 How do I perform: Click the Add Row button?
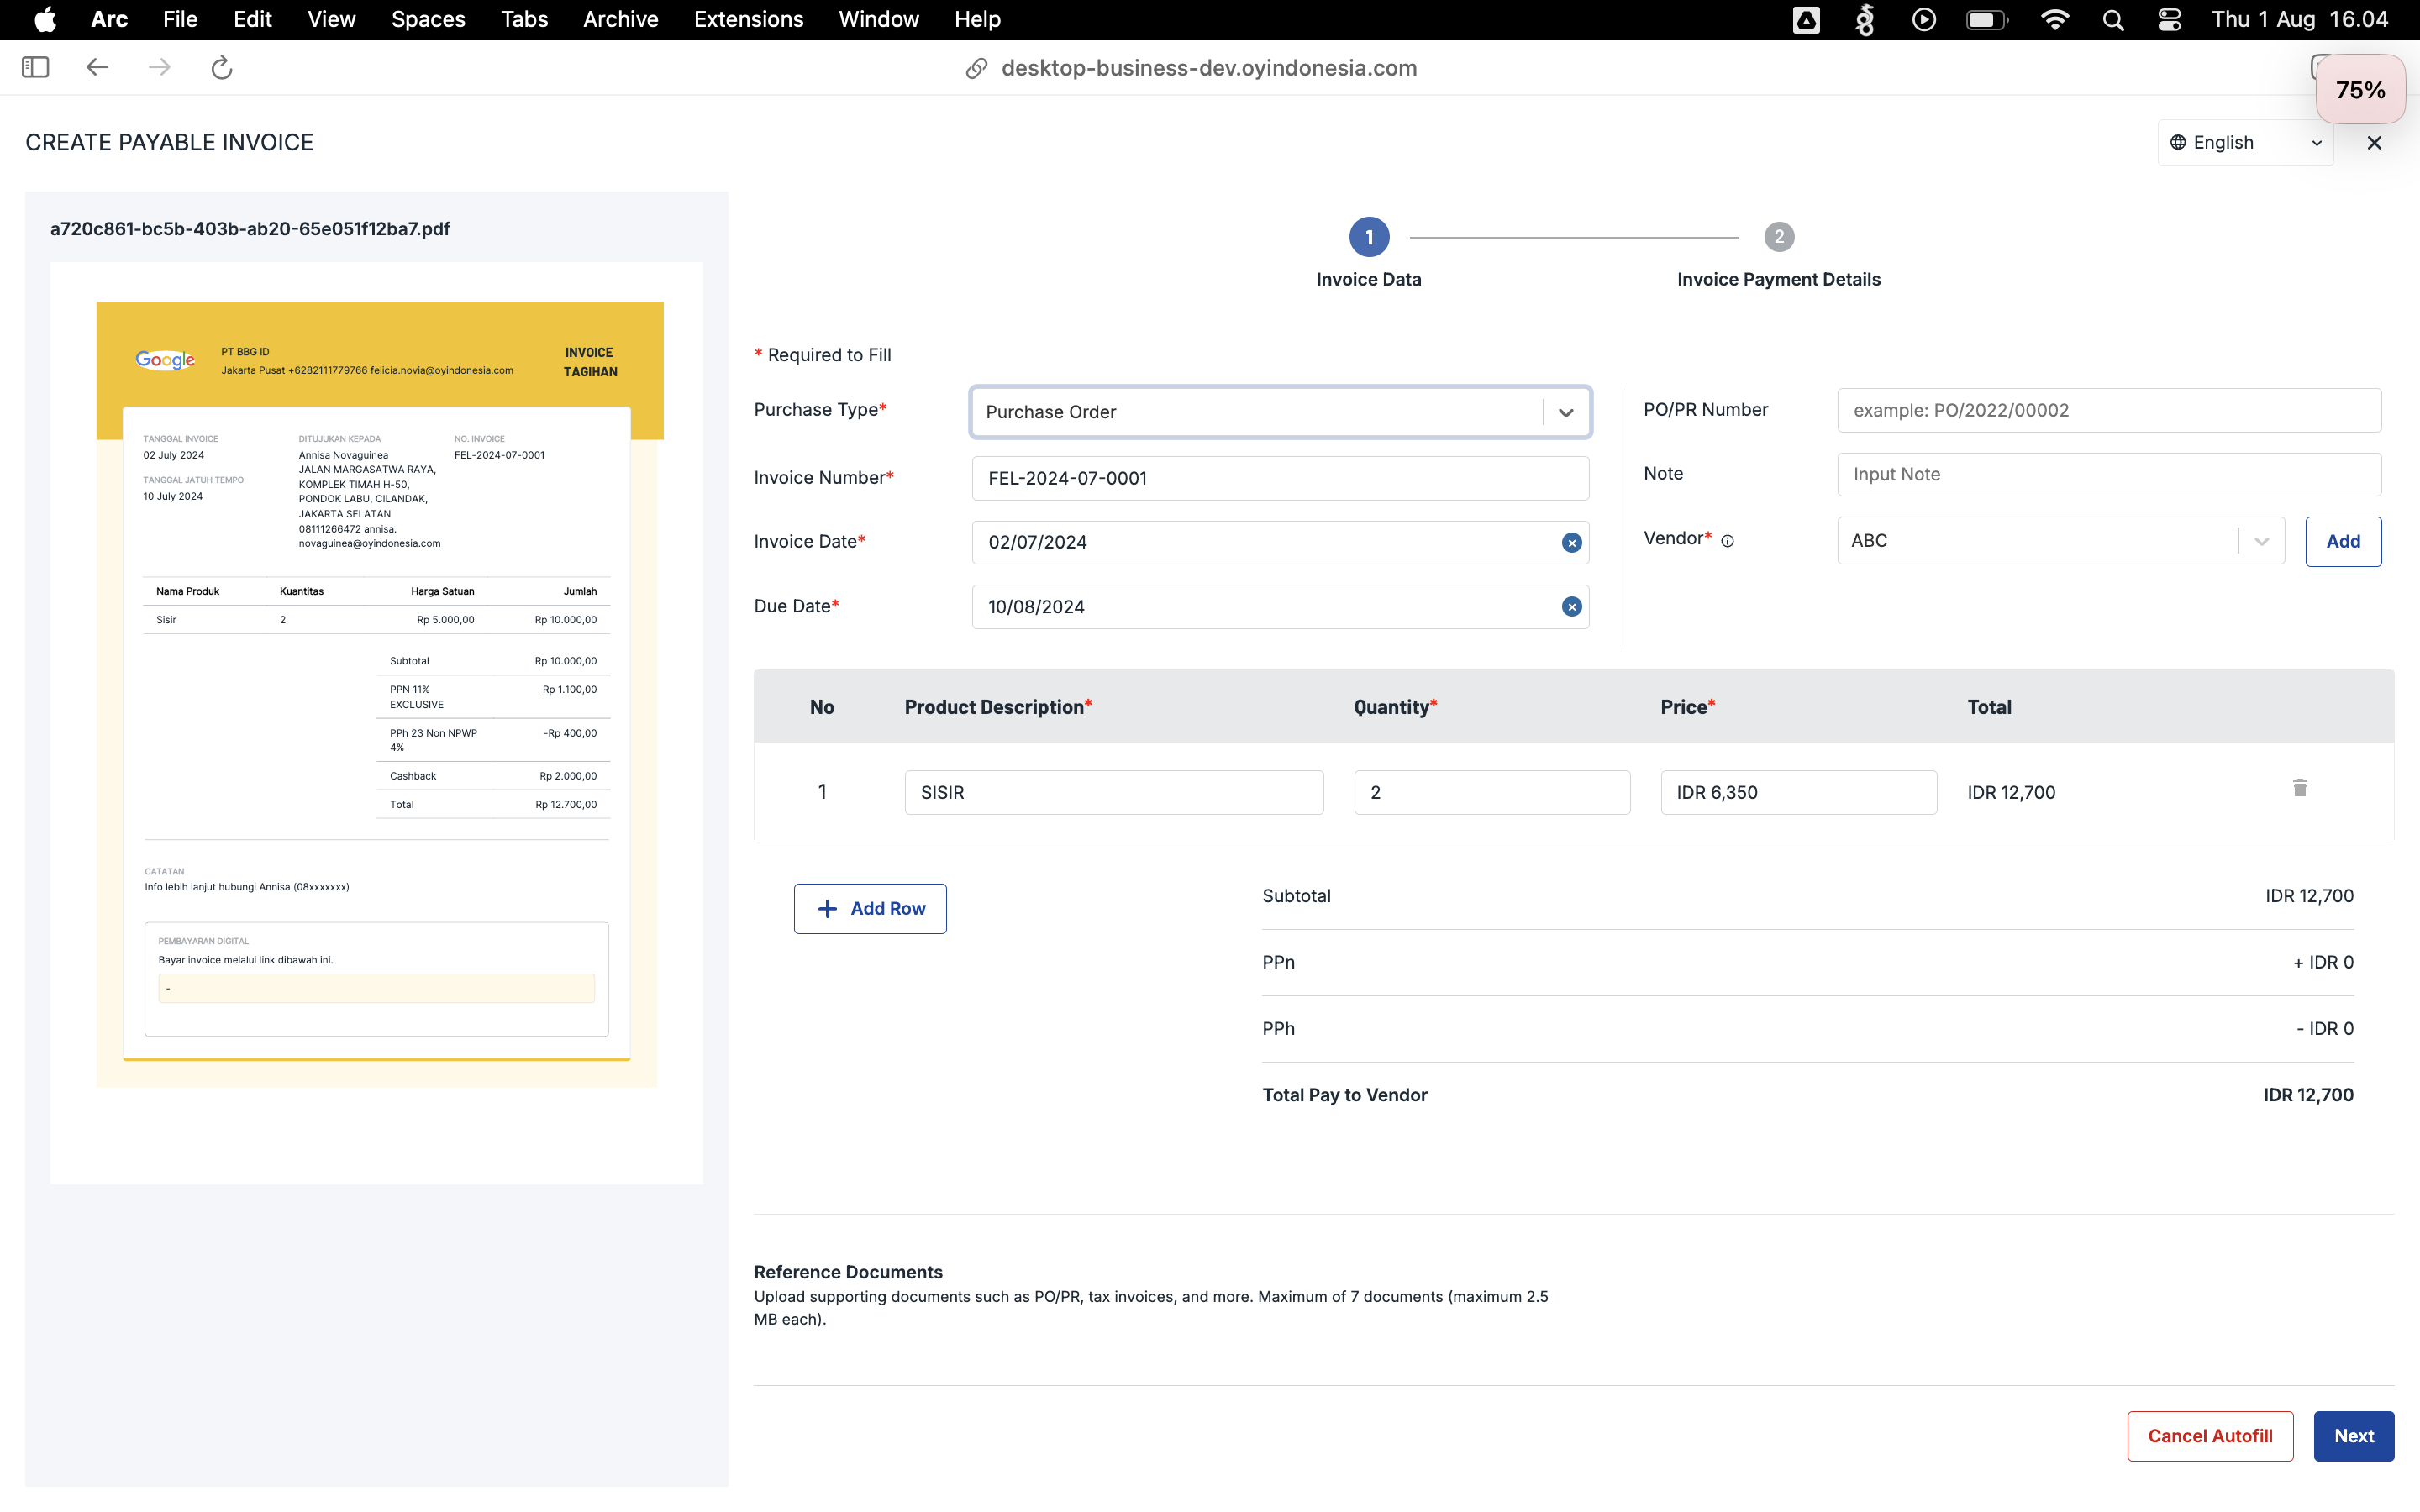click(x=870, y=908)
